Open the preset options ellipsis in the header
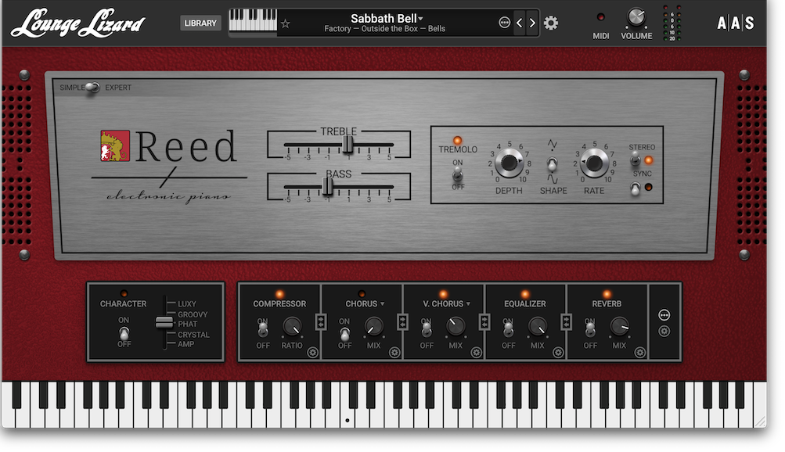 504,23
